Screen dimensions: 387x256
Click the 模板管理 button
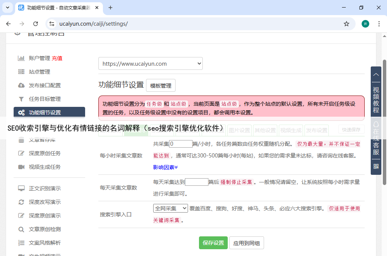161,86
